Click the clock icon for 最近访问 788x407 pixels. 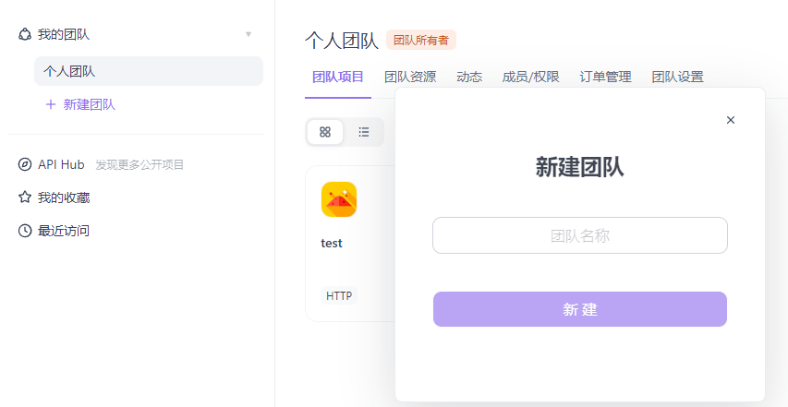click(25, 231)
